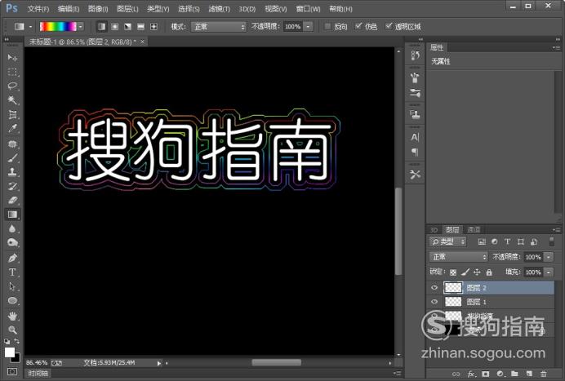Create a new group folder
Screen dimensions: 565x381
[514, 374]
